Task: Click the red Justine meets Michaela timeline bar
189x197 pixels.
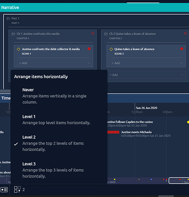Action: point(113,132)
